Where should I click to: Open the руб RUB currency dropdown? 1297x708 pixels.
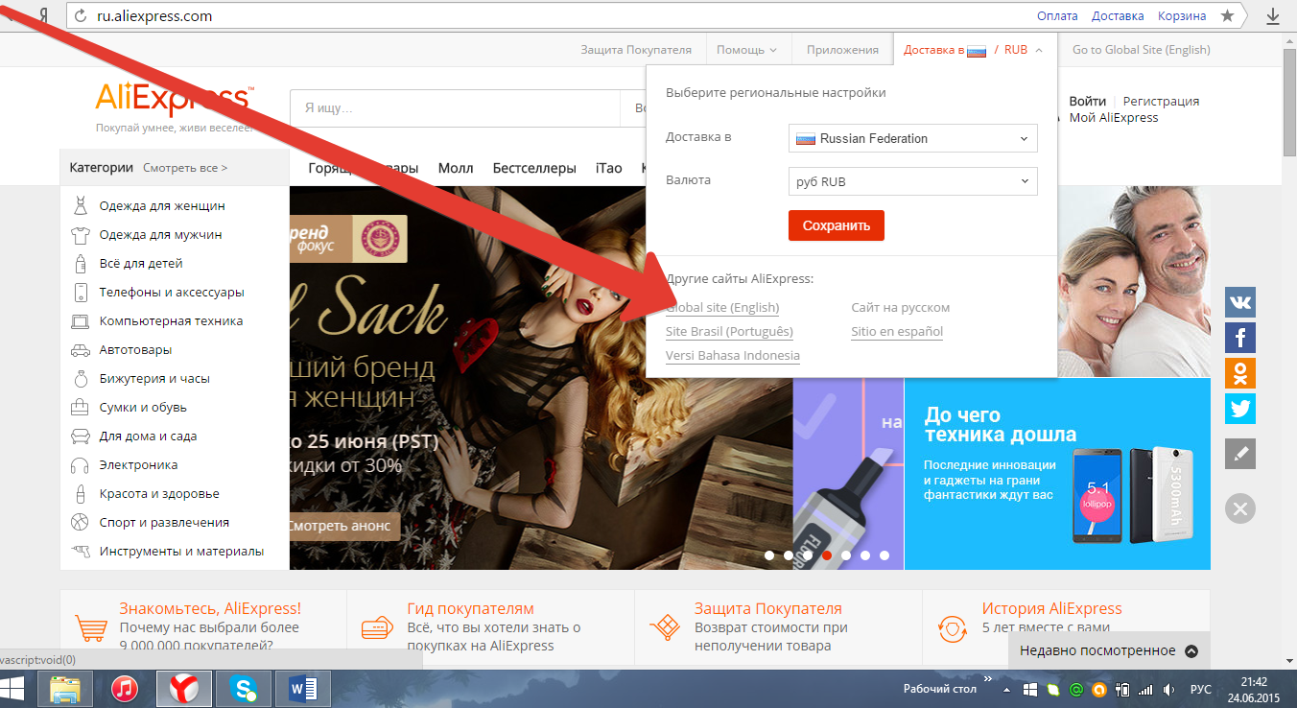pyautogui.click(x=913, y=181)
